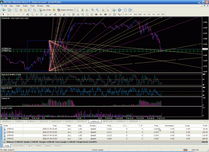Screen dimensions: 209x152
Task: Select the trendline drawing tool
Action: [x=23, y=14]
